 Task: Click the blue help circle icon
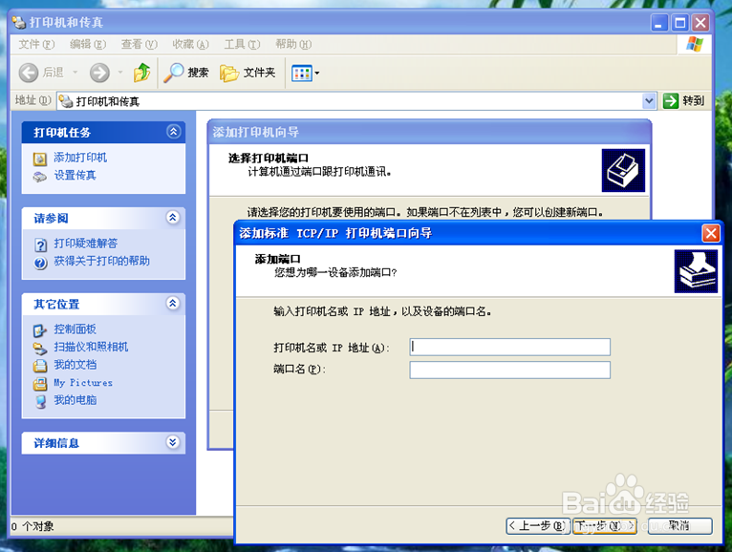[x=41, y=264]
